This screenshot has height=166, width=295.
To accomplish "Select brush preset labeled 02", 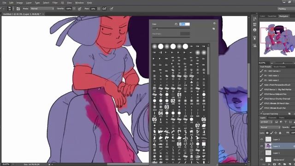I will tap(173, 101).
